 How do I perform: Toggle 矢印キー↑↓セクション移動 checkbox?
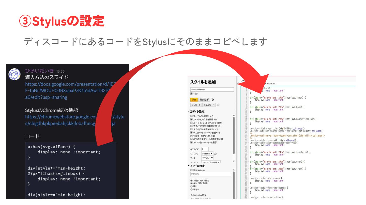[191, 136]
